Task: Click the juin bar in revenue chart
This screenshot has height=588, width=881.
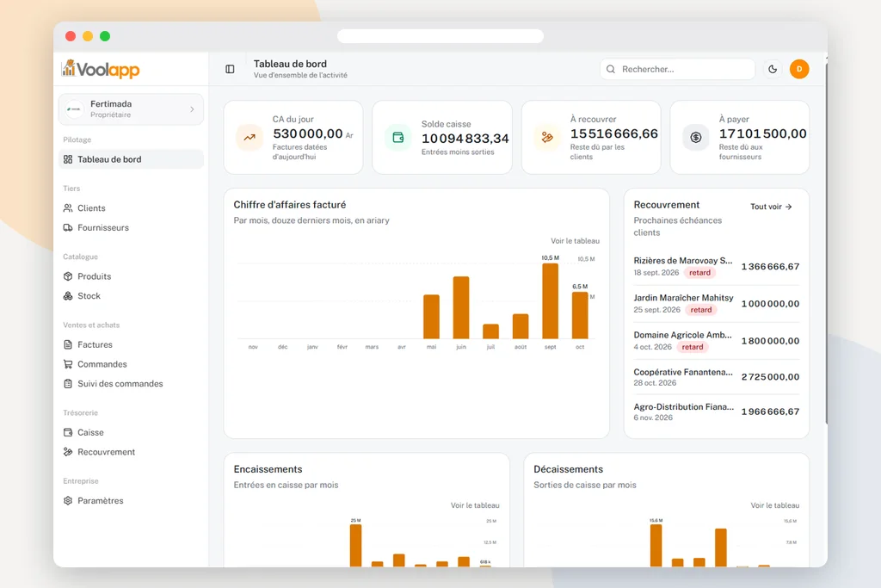Action: 461,307
